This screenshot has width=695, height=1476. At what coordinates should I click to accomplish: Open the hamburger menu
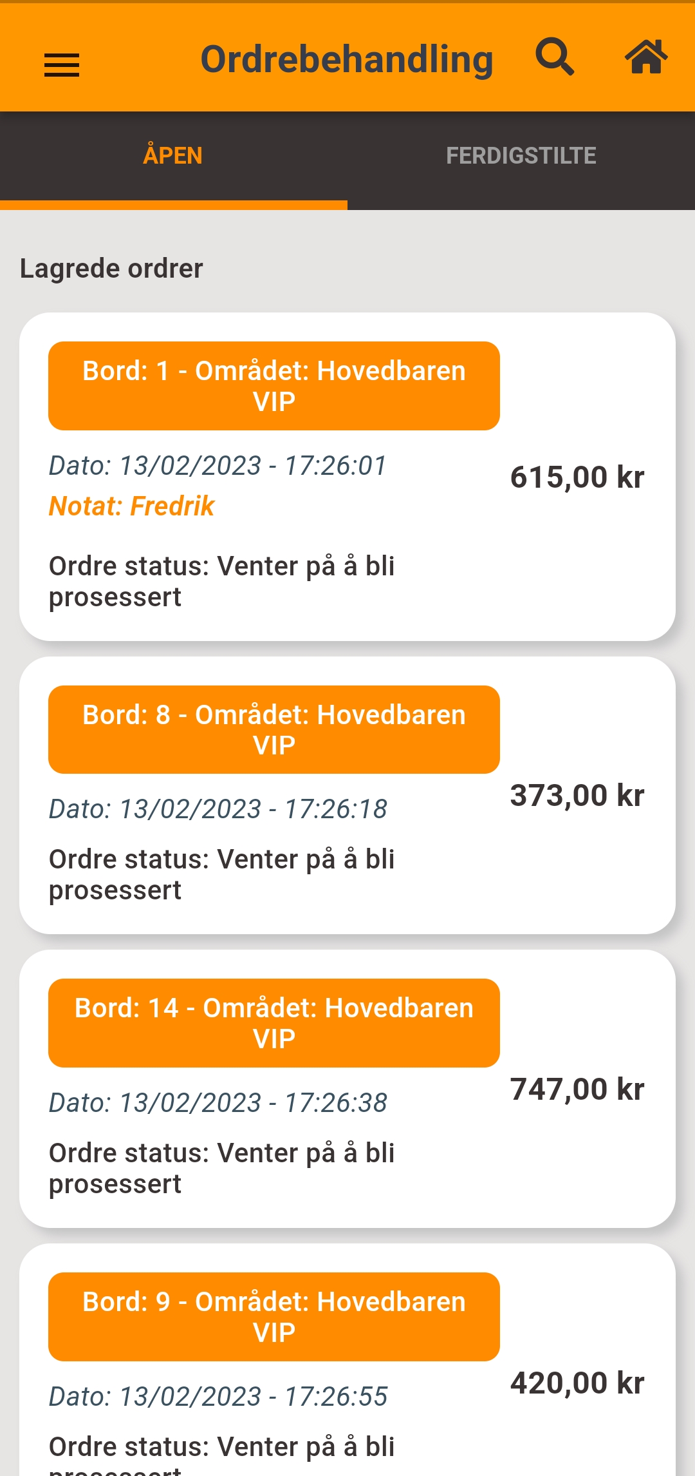tap(62, 64)
